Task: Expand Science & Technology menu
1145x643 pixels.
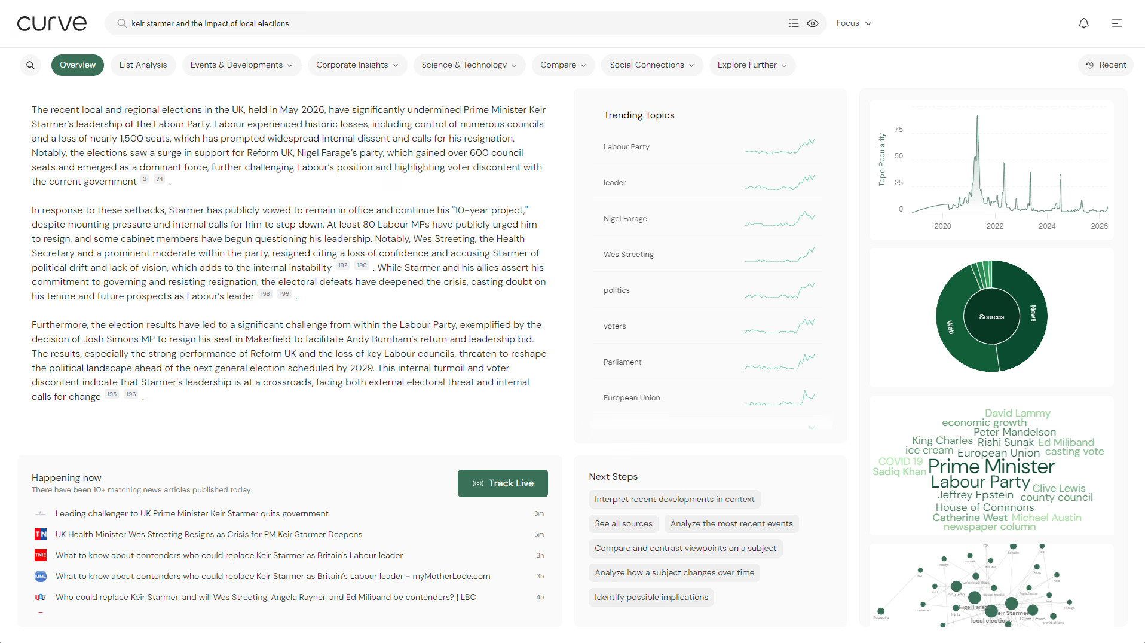Action: coord(469,65)
